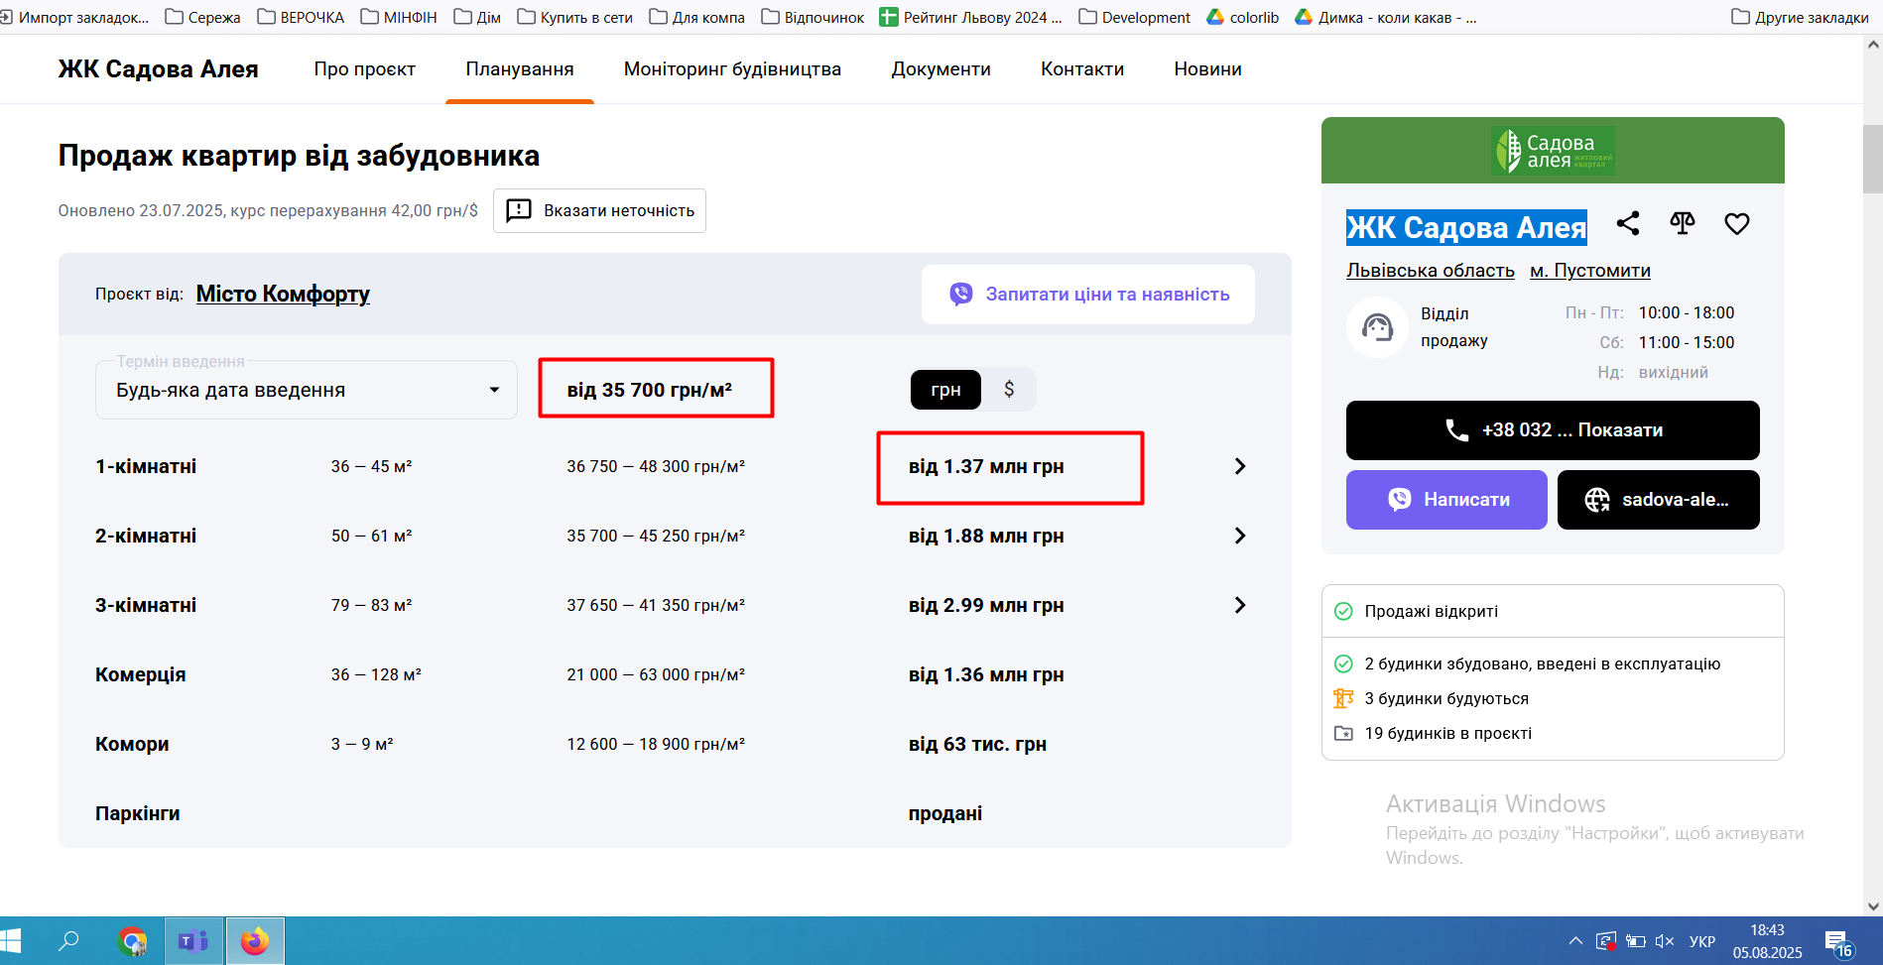Viewport: 1883px width, 965px height.
Task: Open the Новини tab
Action: tap(1207, 68)
